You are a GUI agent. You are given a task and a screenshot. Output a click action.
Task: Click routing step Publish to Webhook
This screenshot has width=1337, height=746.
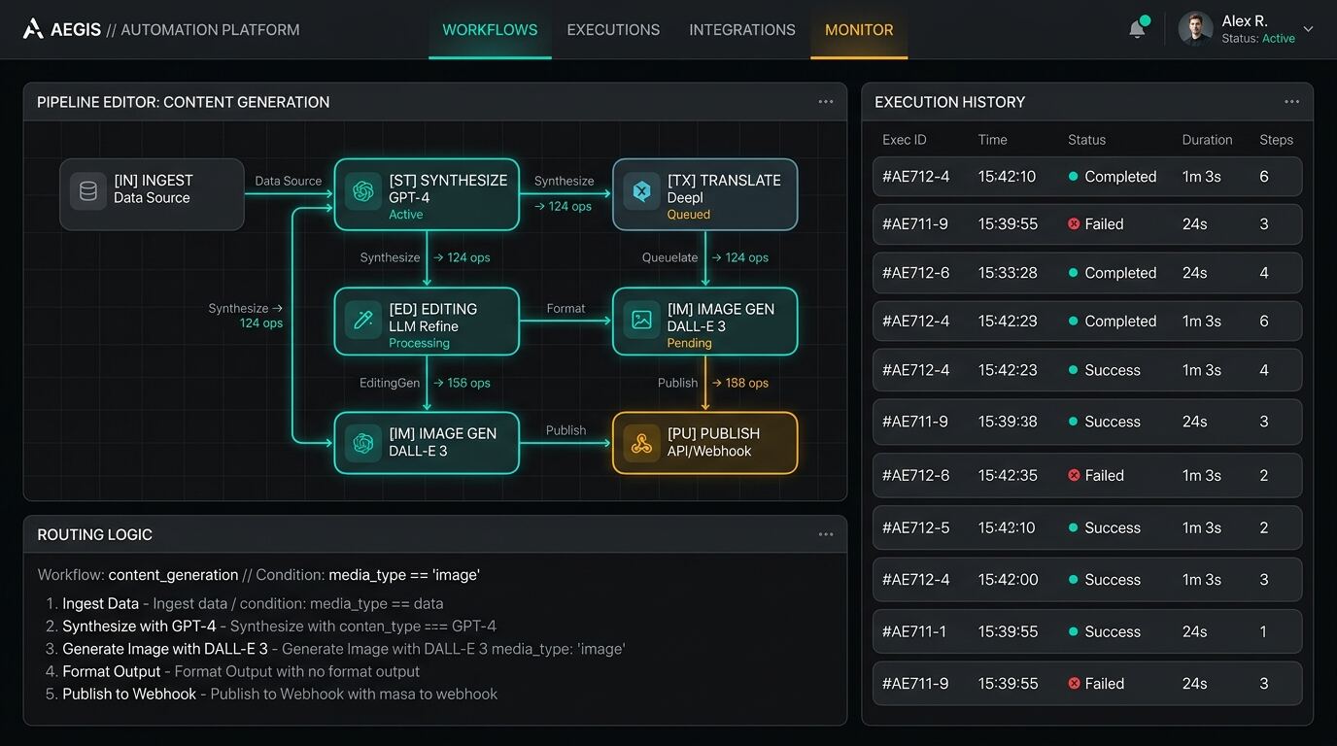129,695
